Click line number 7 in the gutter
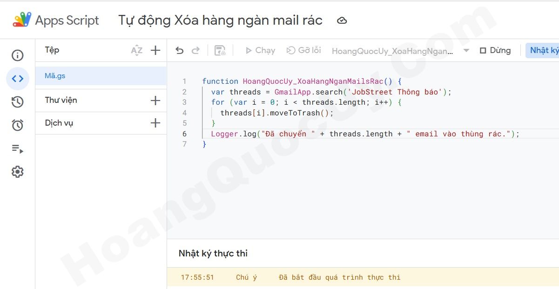This screenshot has height=289, width=559. point(185,144)
